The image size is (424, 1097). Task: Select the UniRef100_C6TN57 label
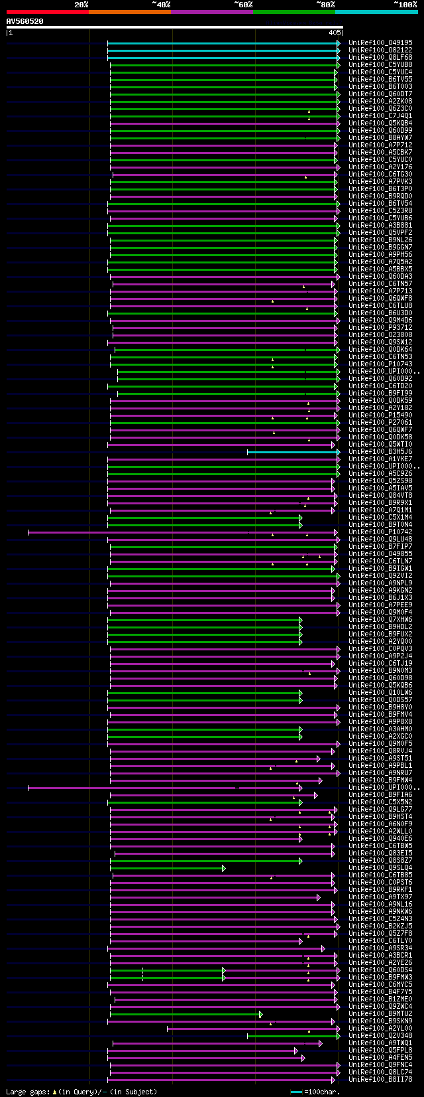tap(380, 284)
